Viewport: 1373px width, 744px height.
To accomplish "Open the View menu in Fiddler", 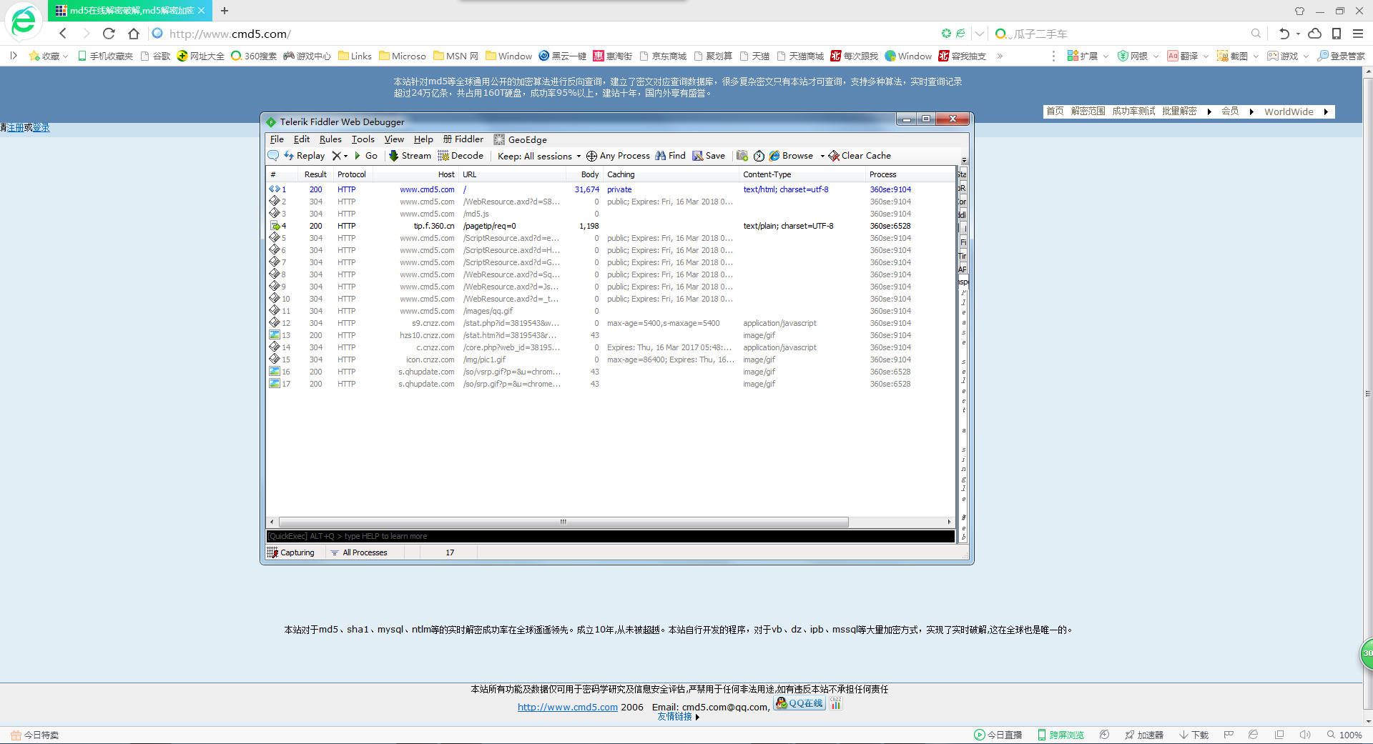I will pyautogui.click(x=394, y=139).
